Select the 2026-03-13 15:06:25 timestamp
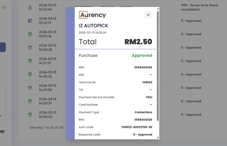Screen dimensions: 227x146 point(47,48)
